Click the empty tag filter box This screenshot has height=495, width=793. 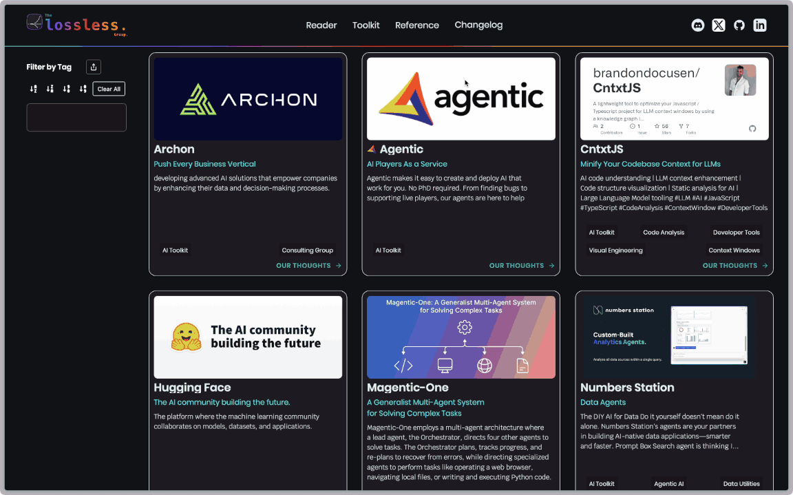76,117
